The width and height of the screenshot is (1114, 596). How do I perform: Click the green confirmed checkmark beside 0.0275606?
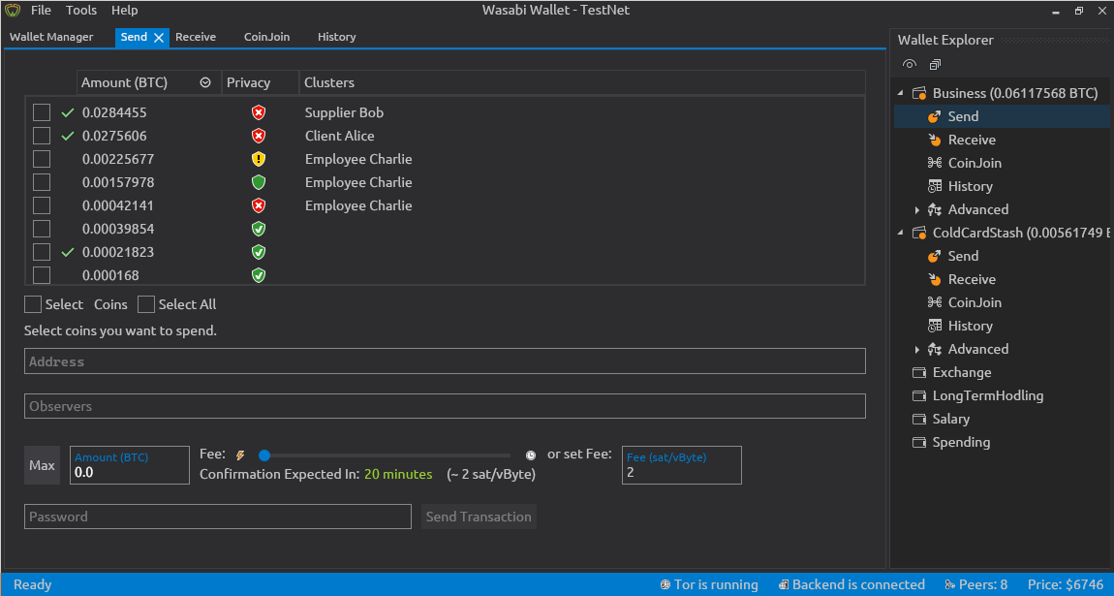click(68, 136)
